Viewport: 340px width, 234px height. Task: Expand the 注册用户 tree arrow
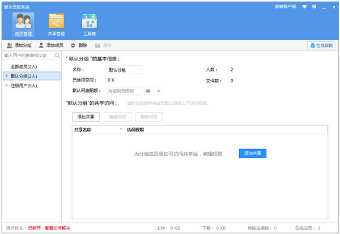(x=6, y=86)
